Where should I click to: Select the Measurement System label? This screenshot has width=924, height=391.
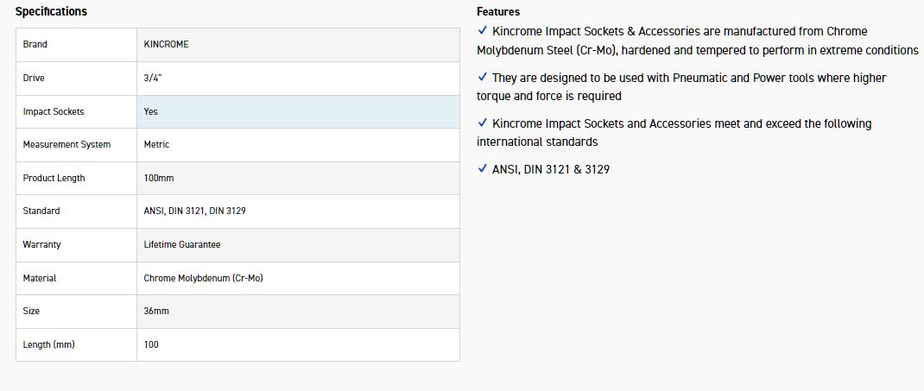tap(66, 144)
